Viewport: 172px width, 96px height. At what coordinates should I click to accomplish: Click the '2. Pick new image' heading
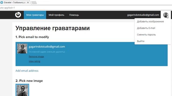point(29,81)
